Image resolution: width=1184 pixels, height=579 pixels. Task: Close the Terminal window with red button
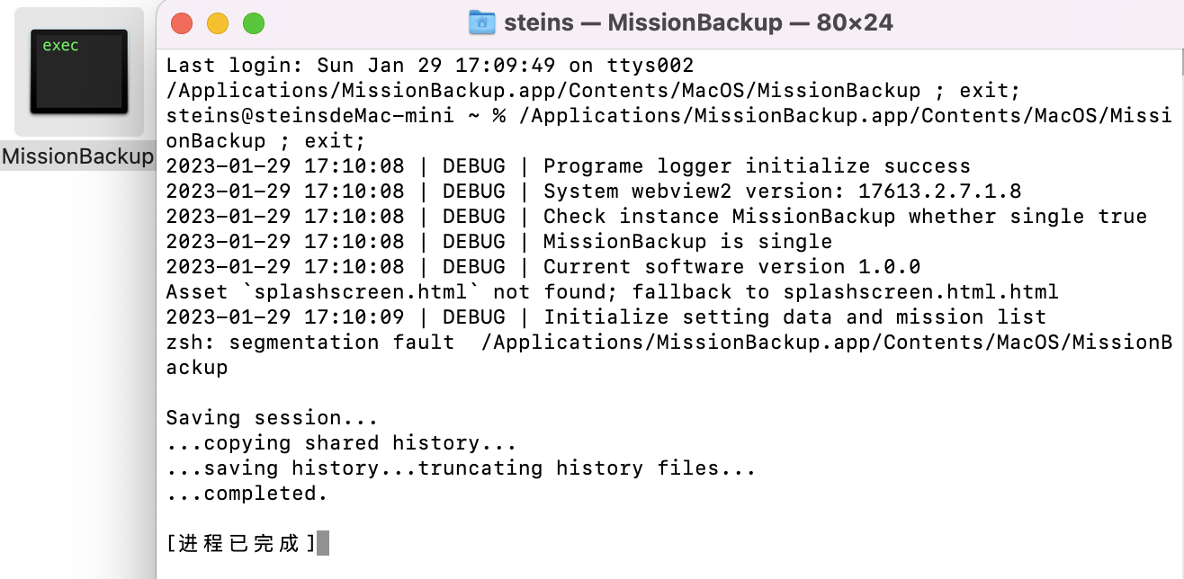(x=182, y=23)
